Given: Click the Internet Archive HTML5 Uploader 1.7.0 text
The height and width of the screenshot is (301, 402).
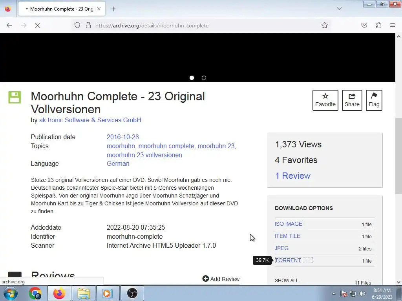Looking at the screenshot, I should [161, 245].
